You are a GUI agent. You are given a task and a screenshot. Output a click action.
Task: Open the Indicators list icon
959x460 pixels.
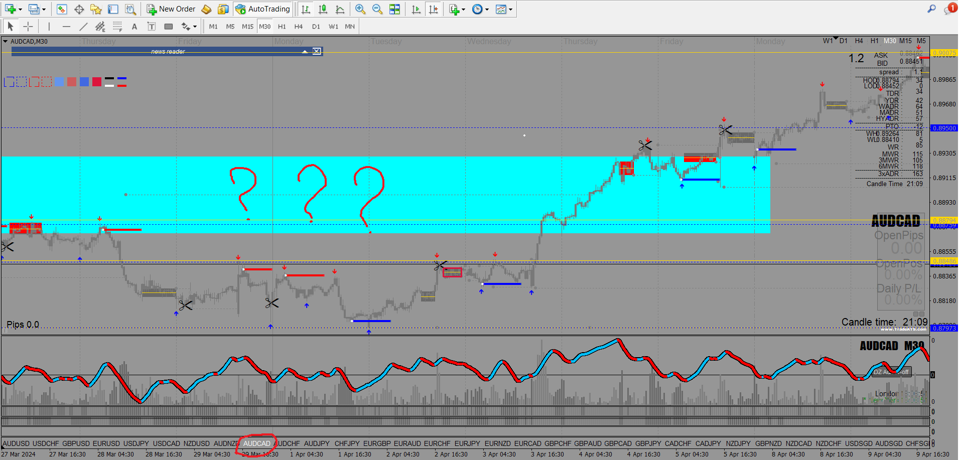click(454, 9)
